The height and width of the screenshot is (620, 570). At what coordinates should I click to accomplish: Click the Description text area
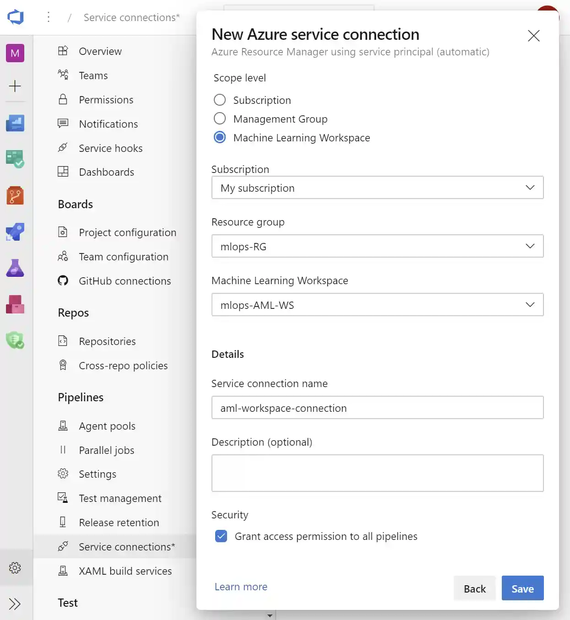[x=377, y=473]
